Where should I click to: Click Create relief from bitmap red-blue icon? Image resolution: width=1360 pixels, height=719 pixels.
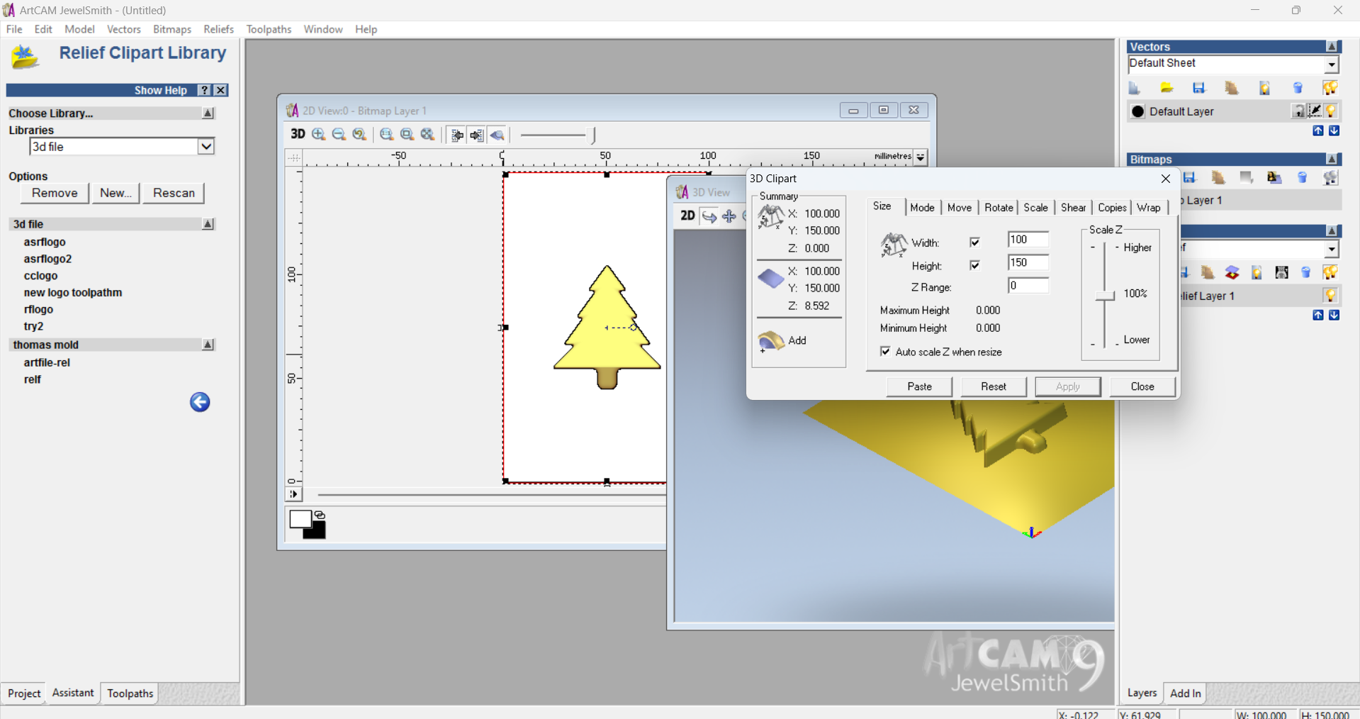click(1232, 272)
